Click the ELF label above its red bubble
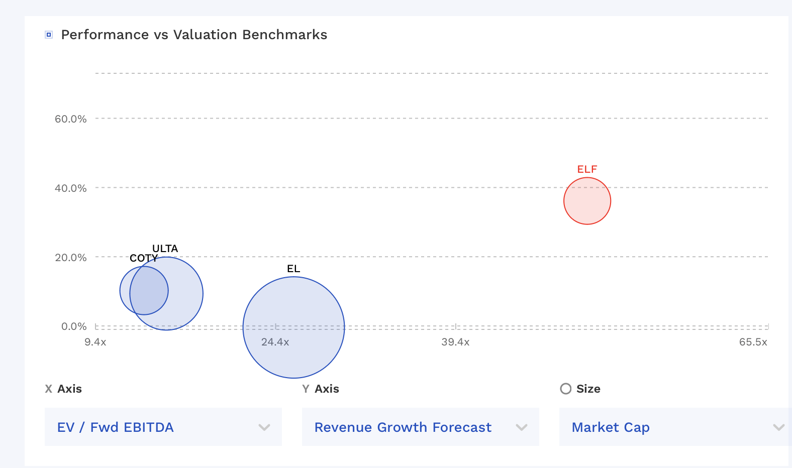The image size is (792, 468). point(587,169)
